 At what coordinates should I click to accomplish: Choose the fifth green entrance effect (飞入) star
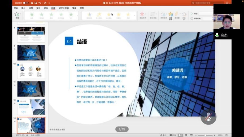point(71,15)
